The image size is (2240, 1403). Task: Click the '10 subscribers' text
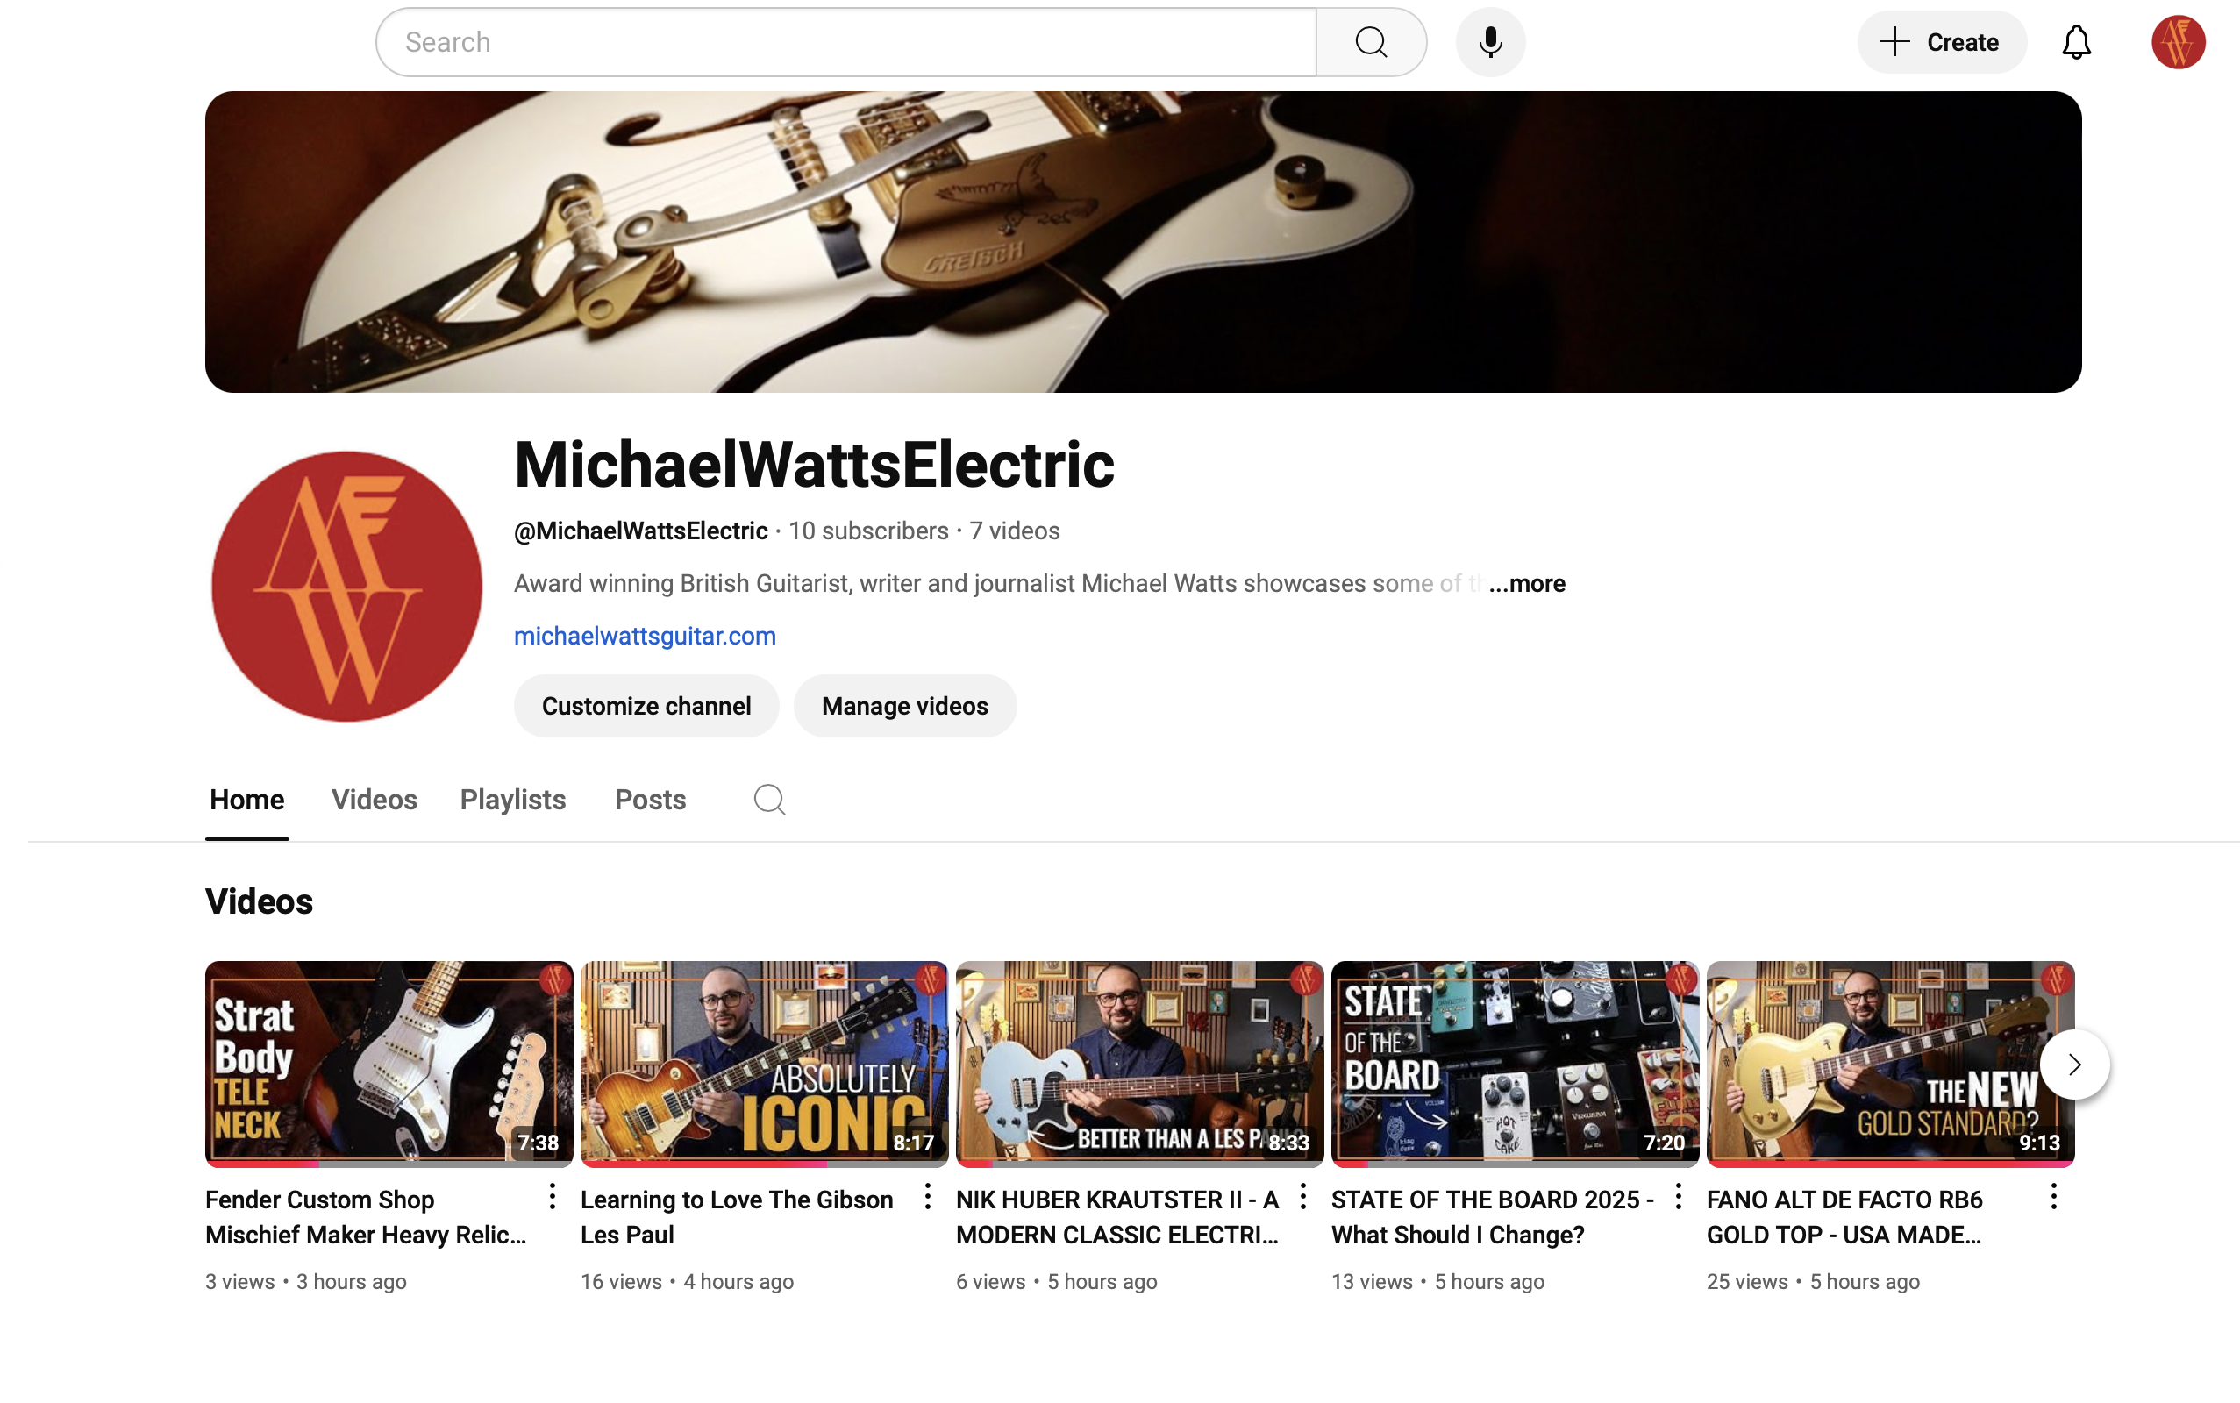(868, 531)
